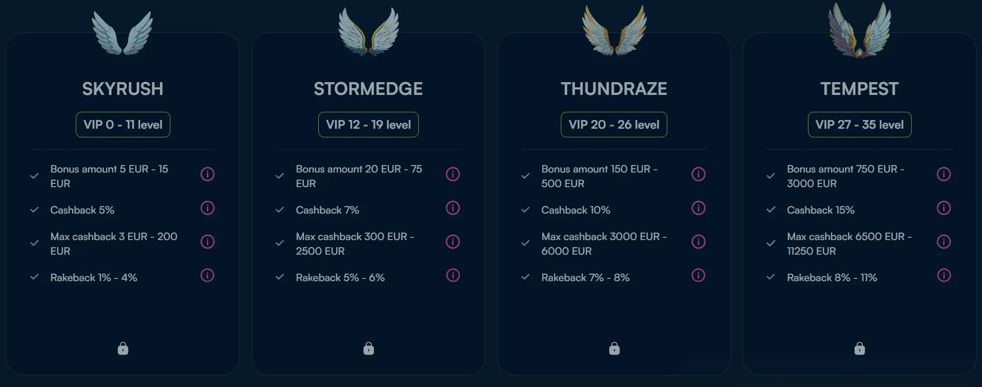This screenshot has width=982, height=387.
Task: Click the info icon next to Skyrush bonus amount
Action: point(207,174)
